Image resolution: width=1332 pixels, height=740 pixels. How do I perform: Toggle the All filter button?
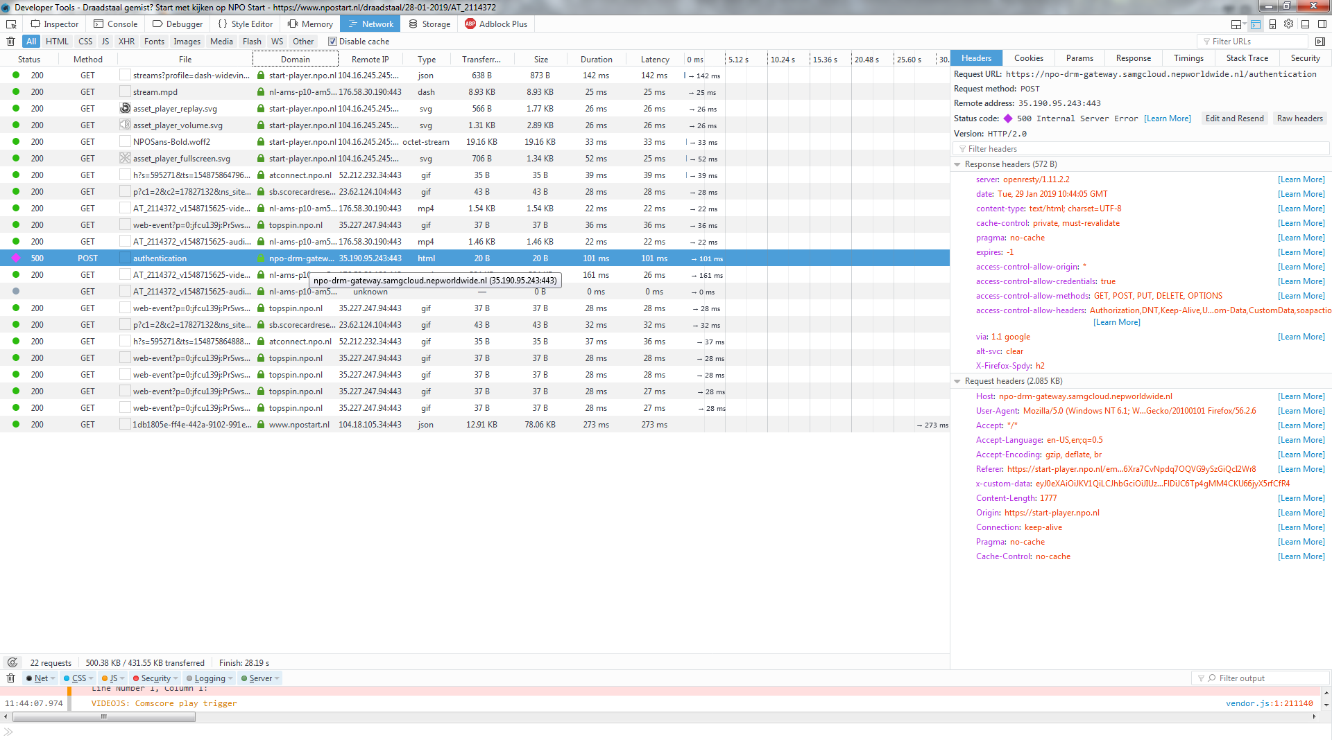31,42
